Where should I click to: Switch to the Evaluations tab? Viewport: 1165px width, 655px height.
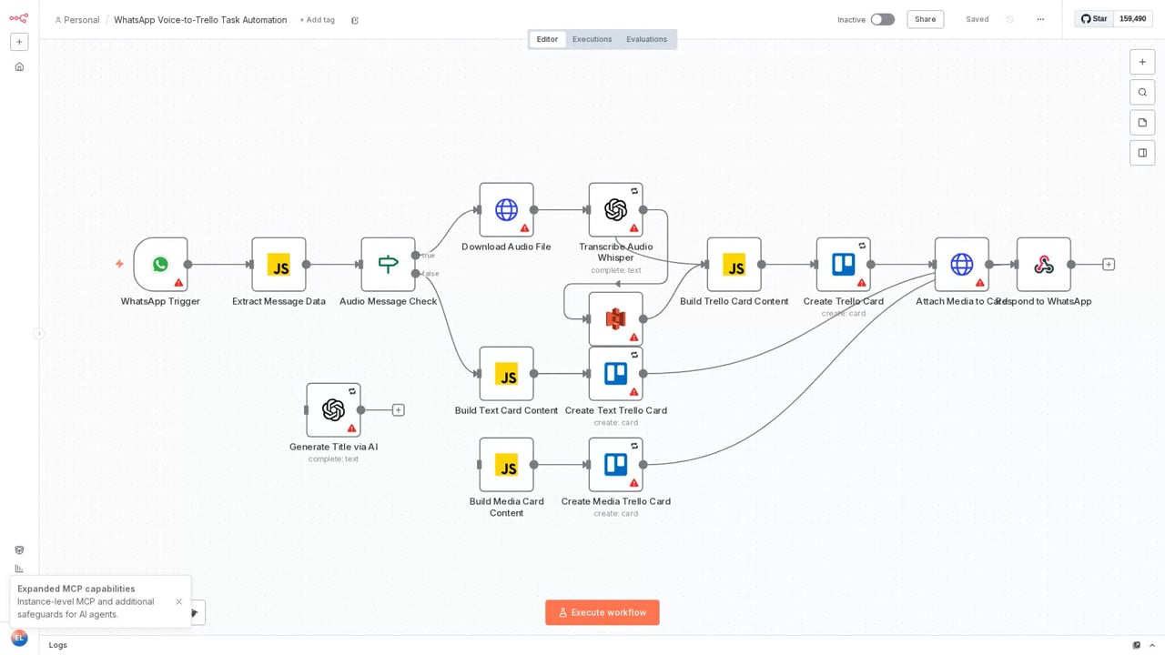[646, 39]
